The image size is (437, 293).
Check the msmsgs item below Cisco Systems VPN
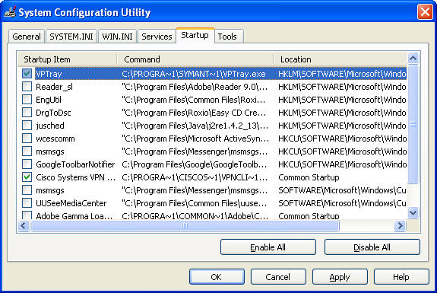tap(27, 190)
